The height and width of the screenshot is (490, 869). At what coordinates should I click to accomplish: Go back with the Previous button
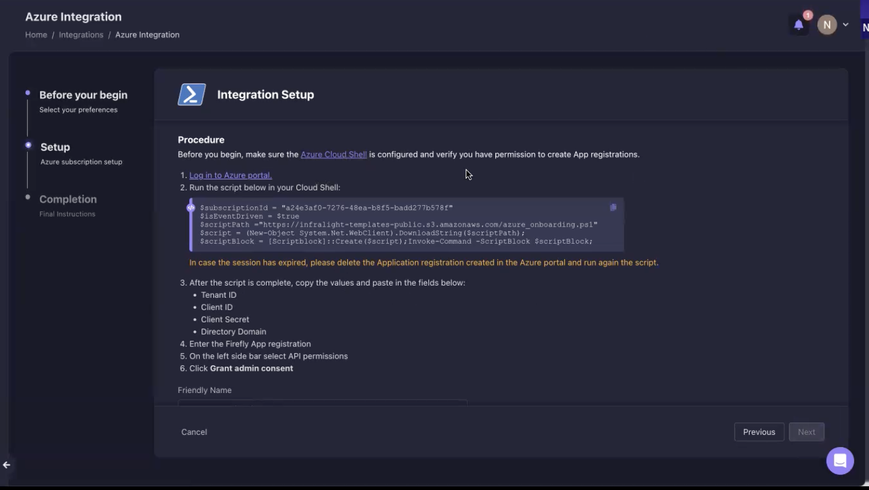759,432
